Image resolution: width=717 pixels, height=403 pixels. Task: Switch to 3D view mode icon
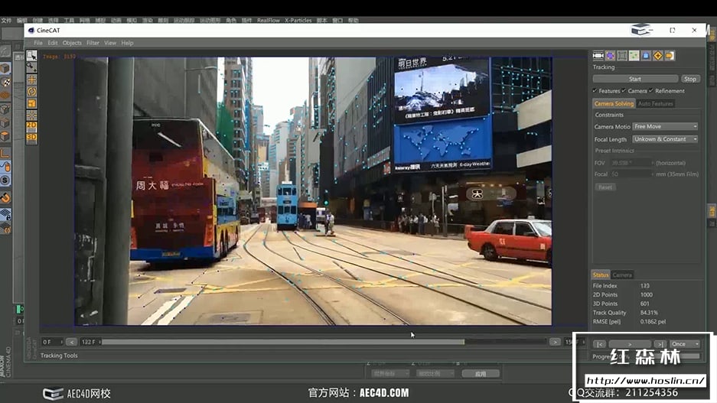click(31, 138)
